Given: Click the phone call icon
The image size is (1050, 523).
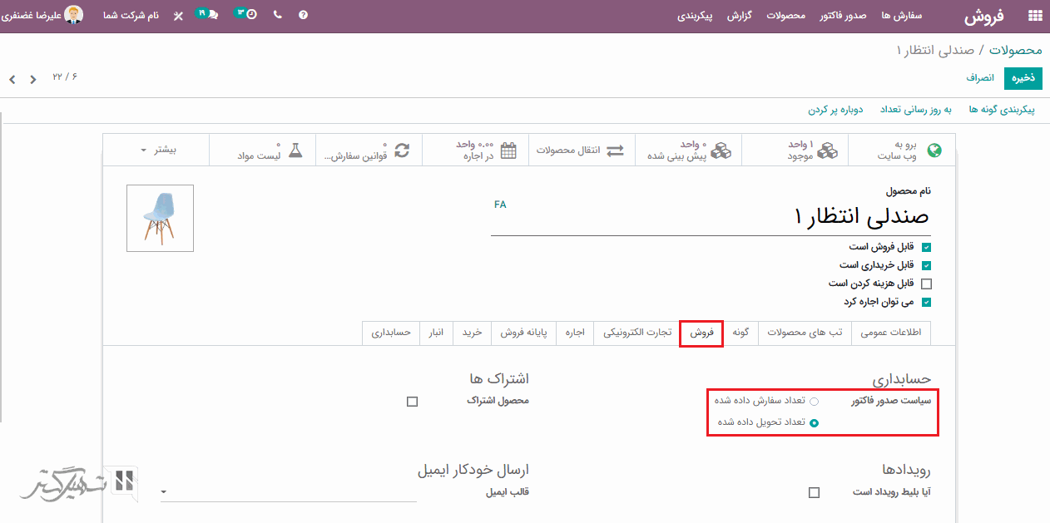Looking at the screenshot, I should pyautogui.click(x=277, y=14).
